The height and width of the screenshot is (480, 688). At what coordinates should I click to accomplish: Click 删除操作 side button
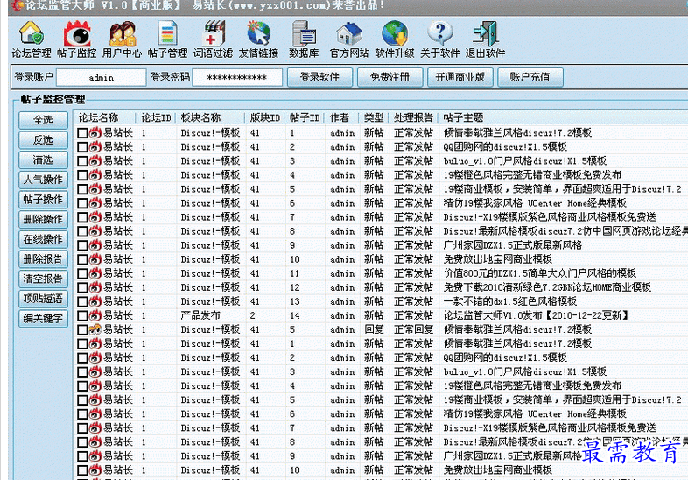point(43,219)
